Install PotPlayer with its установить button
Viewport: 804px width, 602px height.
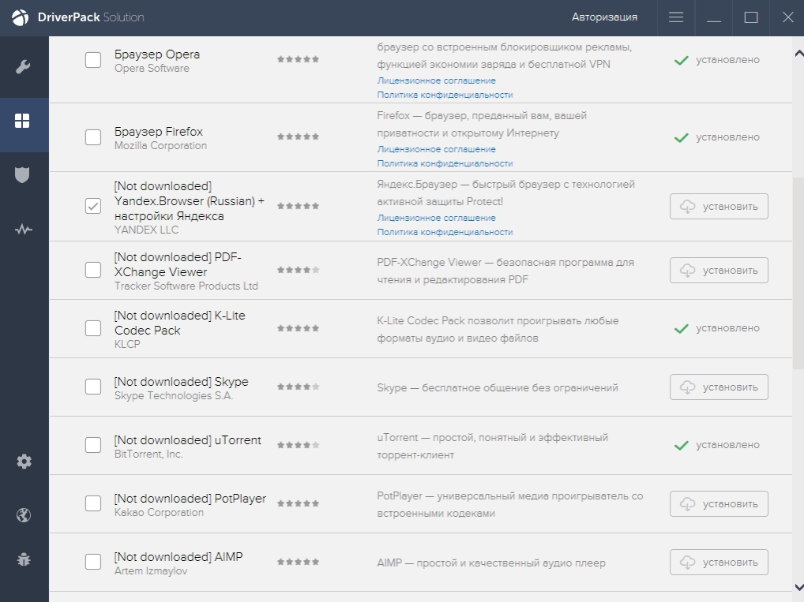[719, 503]
